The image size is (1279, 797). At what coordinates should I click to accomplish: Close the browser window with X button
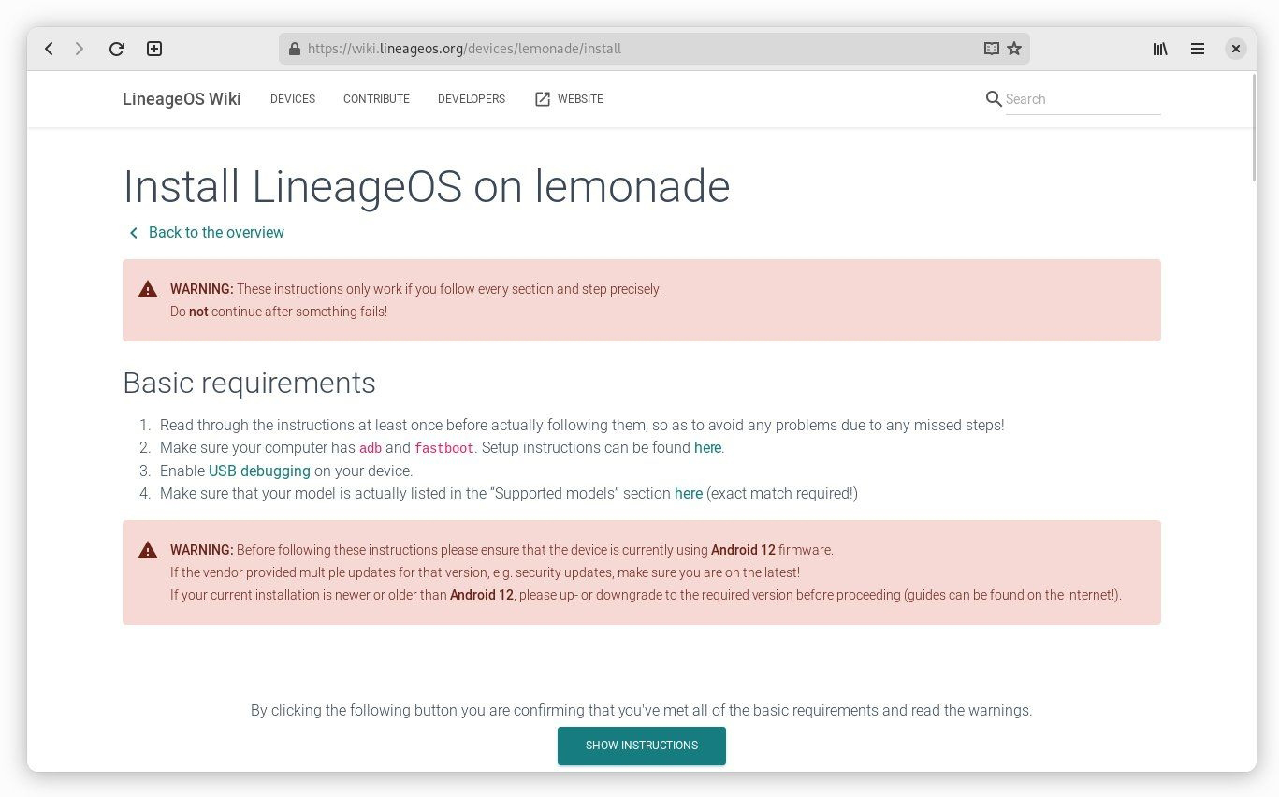click(1236, 49)
